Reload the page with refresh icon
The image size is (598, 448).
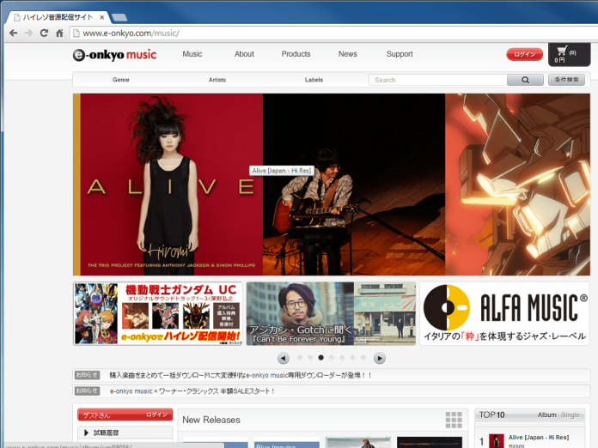pyautogui.click(x=44, y=33)
